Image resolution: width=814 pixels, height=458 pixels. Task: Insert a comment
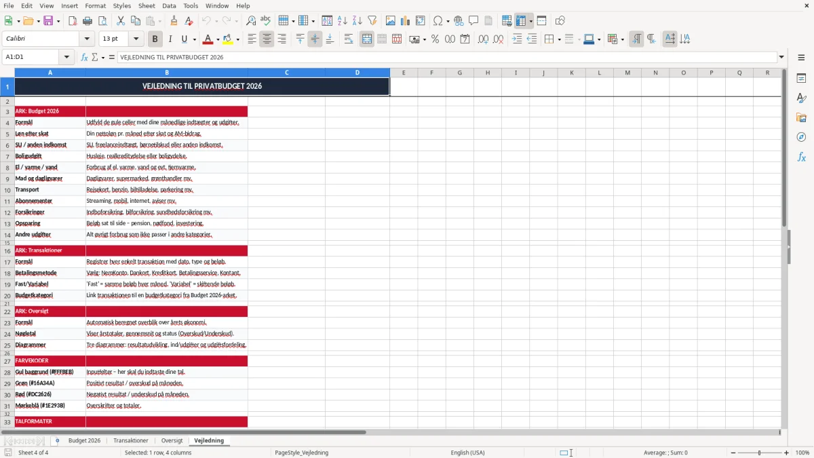click(473, 21)
